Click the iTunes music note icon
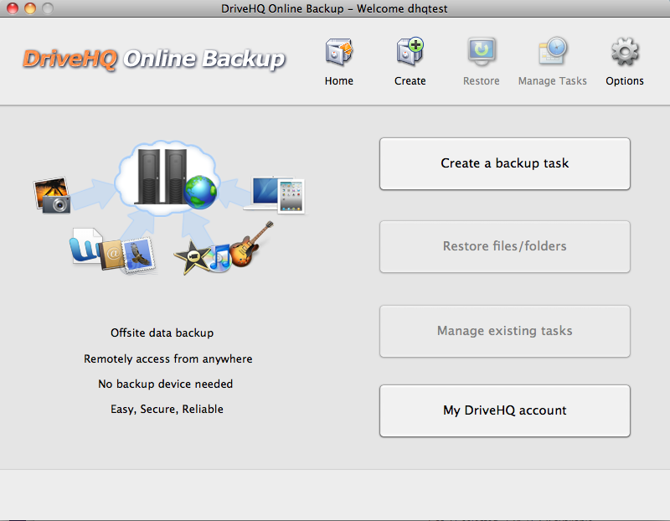The width and height of the screenshot is (670, 521). (x=219, y=257)
